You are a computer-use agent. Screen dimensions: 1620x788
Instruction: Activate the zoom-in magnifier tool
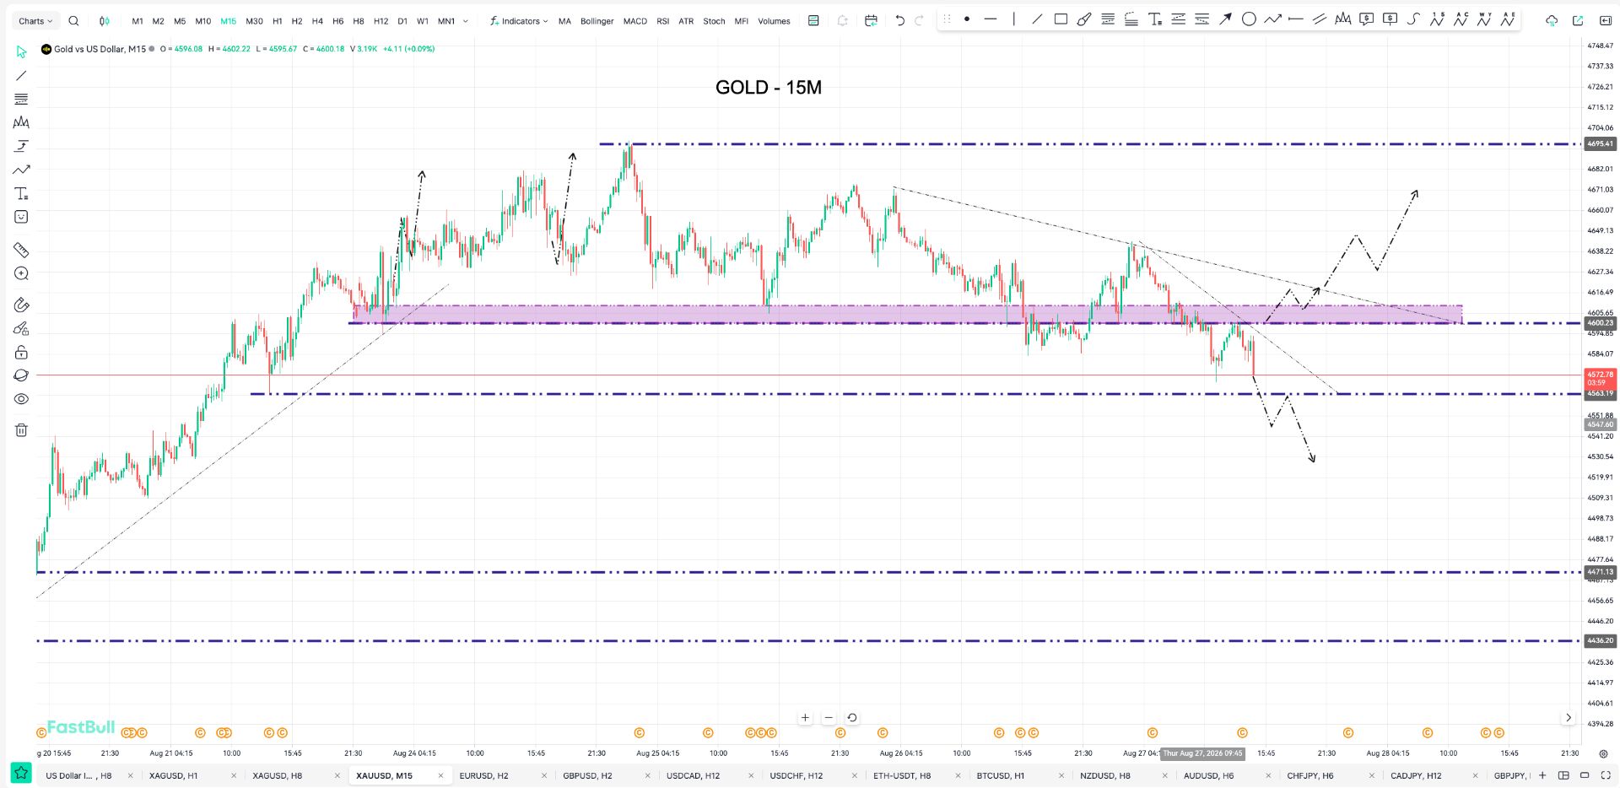(x=21, y=273)
